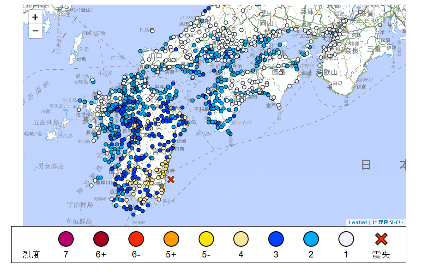Click the 岡山 prefecture label
The height and width of the screenshot is (275, 434).
pos(266,23)
